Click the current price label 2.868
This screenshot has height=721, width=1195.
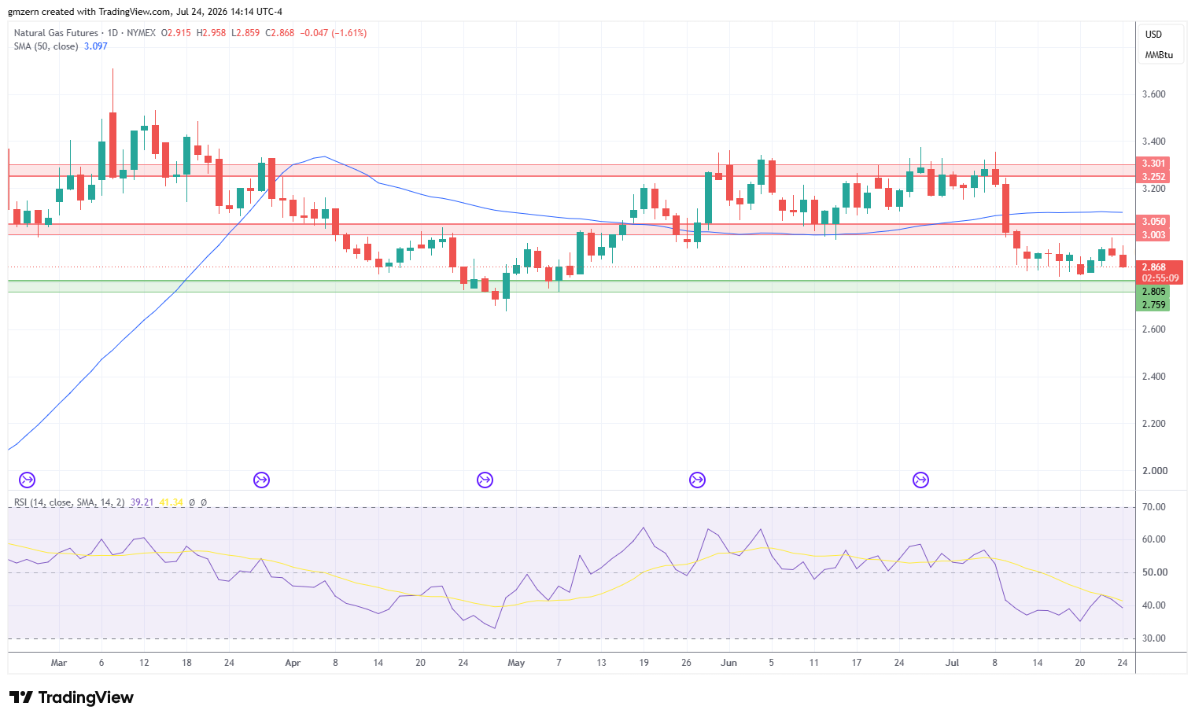tap(1154, 267)
